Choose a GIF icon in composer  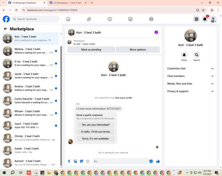coord(88,161)
